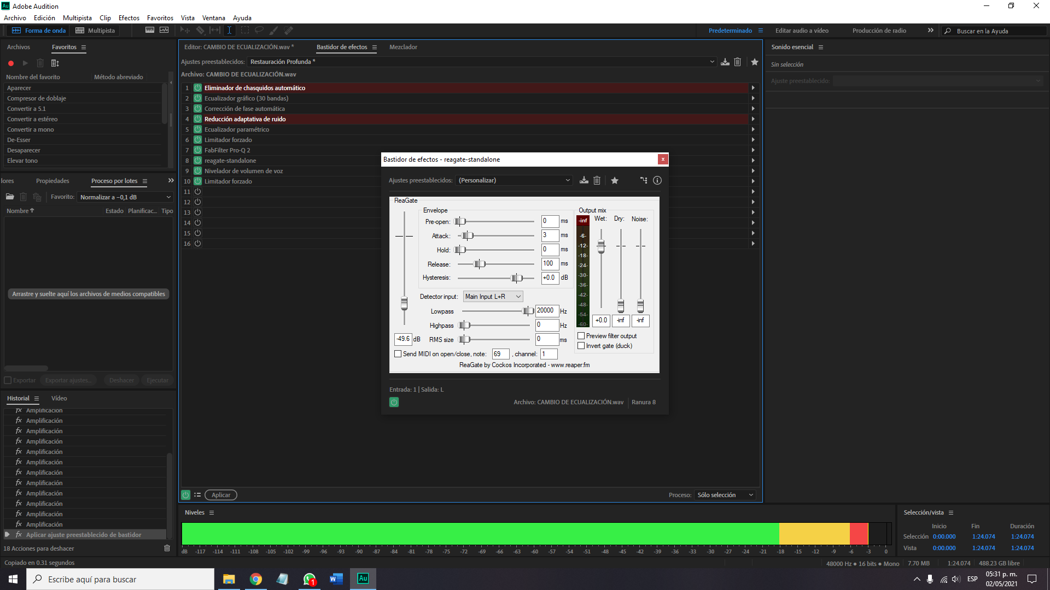This screenshot has width=1050, height=590.
Task: Save effects rack preset icon
Action: [x=725, y=62]
